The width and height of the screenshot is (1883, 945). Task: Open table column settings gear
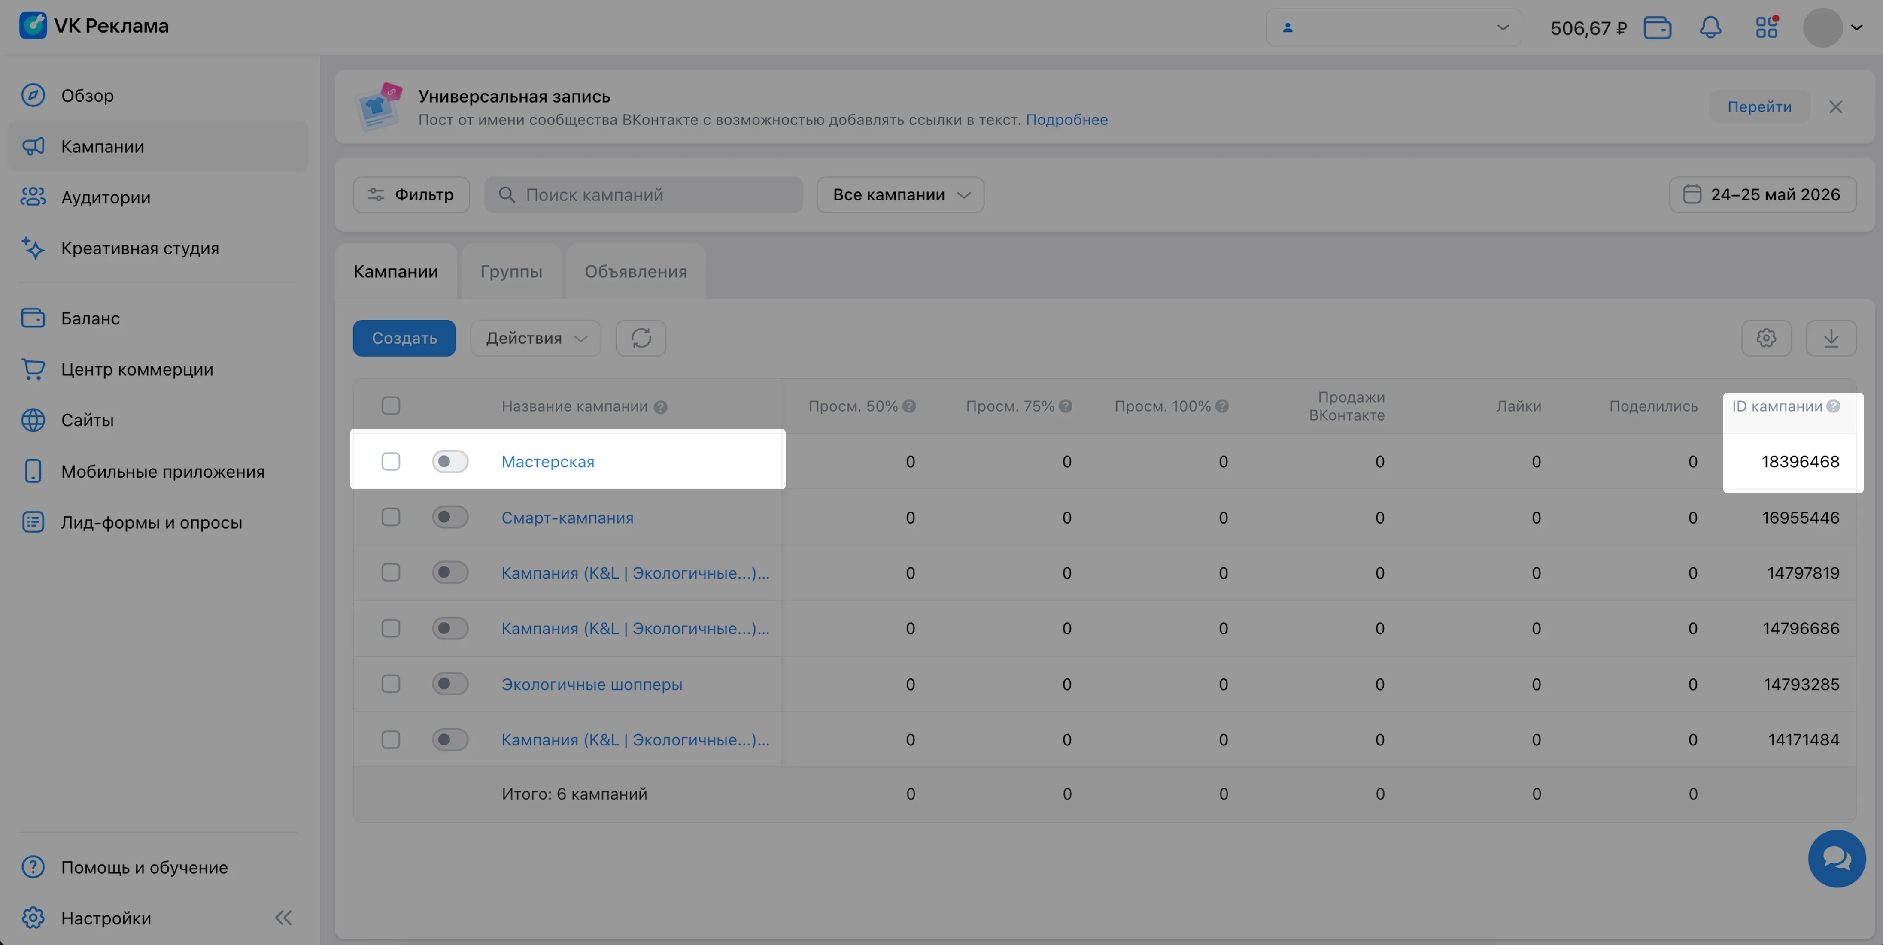pyautogui.click(x=1766, y=338)
